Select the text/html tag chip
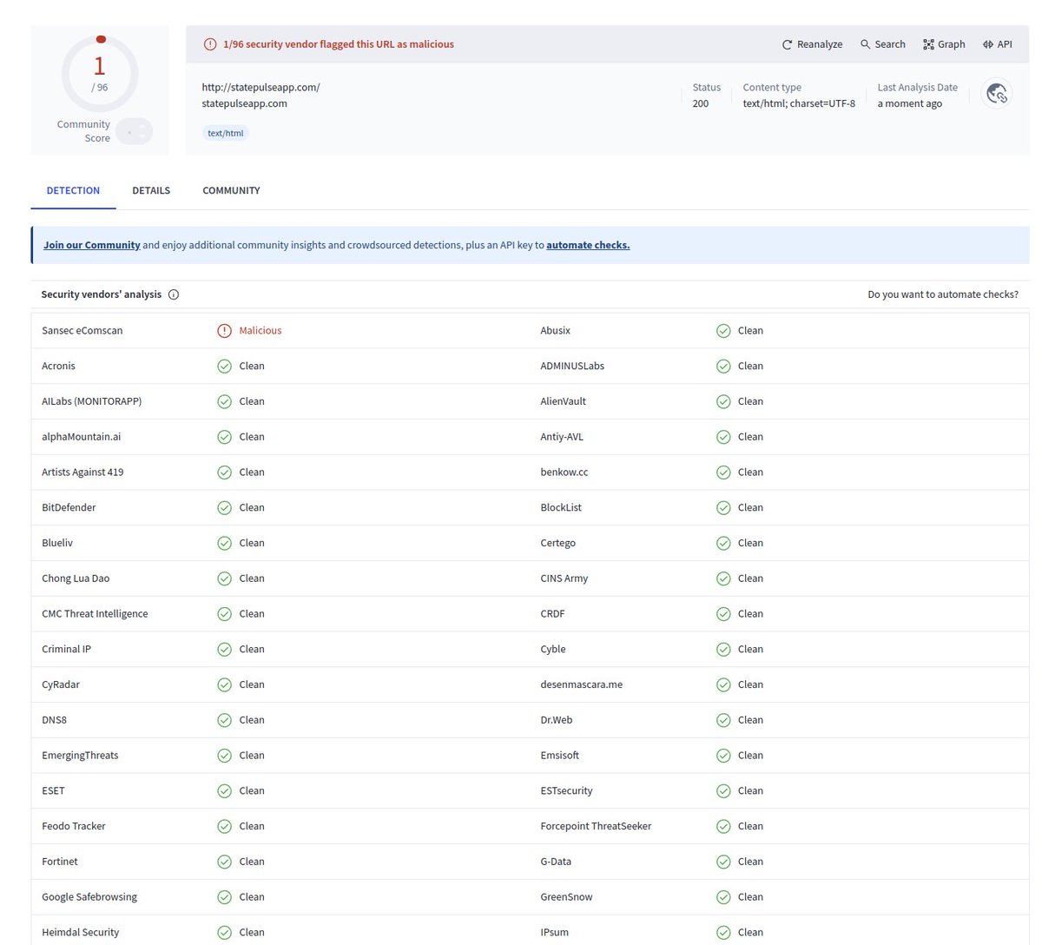 point(225,133)
